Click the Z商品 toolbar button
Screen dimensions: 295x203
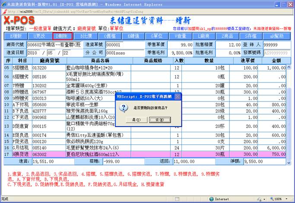tap(227, 36)
